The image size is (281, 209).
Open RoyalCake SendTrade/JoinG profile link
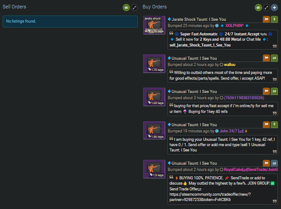click(x=251, y=170)
